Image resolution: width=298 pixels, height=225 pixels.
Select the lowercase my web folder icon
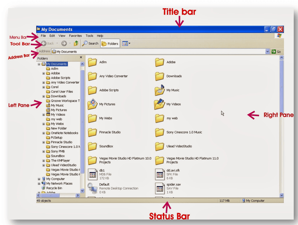click(160, 118)
